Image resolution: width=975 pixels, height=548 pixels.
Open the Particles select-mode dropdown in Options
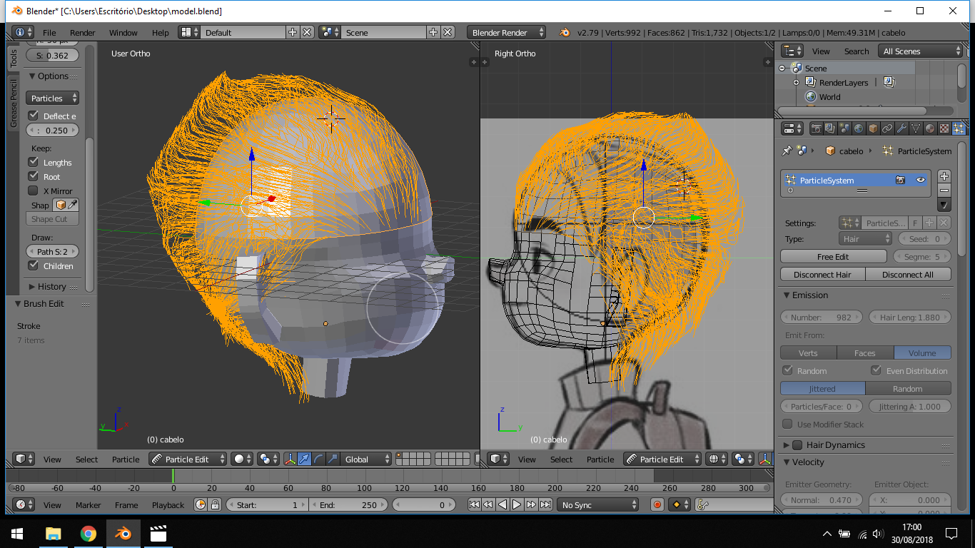coord(53,98)
